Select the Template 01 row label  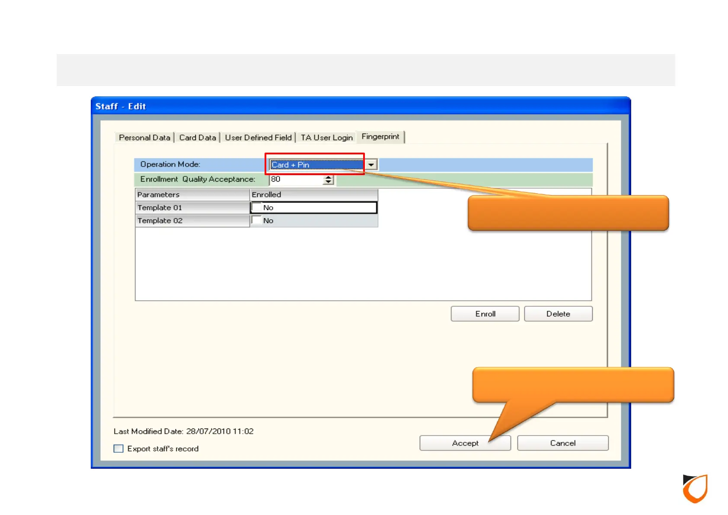pos(193,208)
